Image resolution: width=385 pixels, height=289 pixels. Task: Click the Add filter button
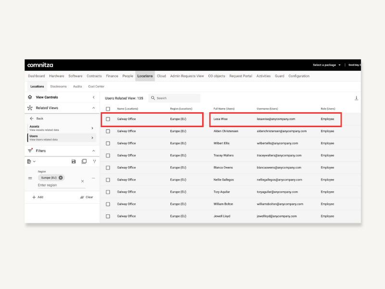38,197
